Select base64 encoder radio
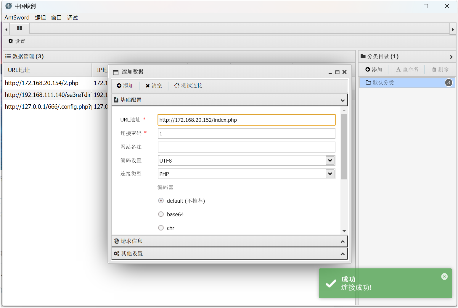 [x=161, y=214]
